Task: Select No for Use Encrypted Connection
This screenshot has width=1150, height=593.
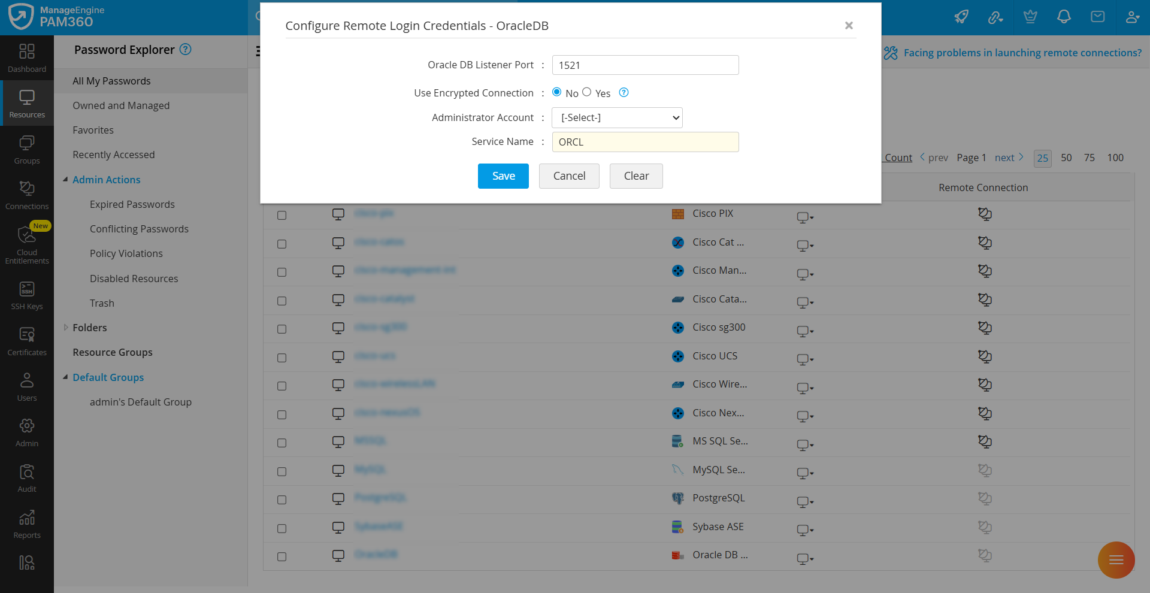Action: pyautogui.click(x=557, y=92)
